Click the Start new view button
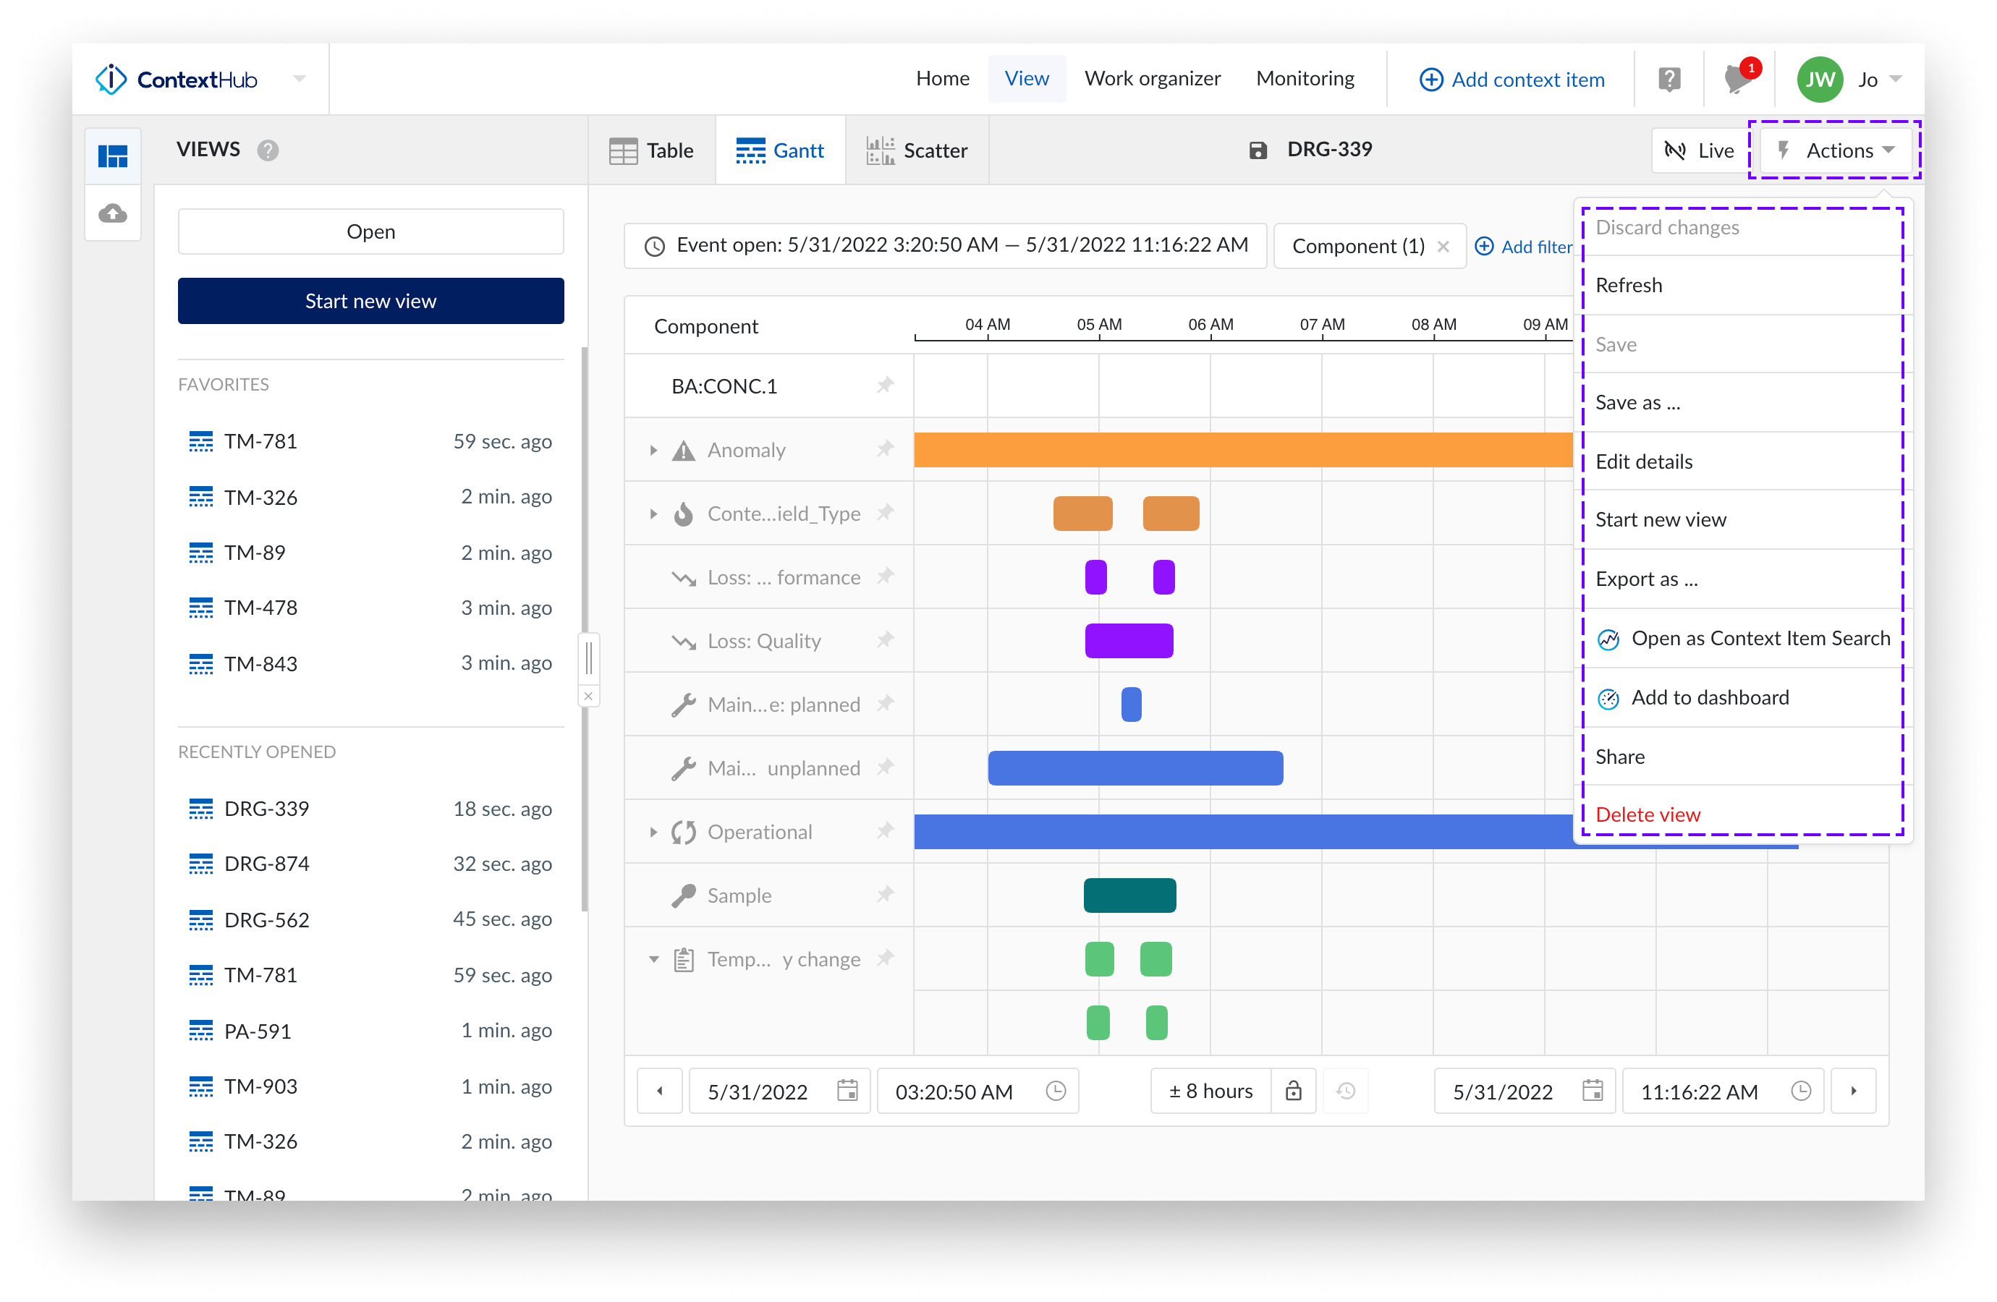 coord(370,300)
